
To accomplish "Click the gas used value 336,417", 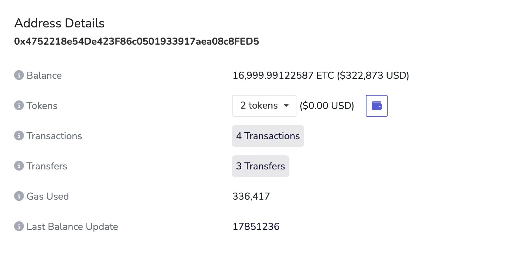I will coord(251,196).
